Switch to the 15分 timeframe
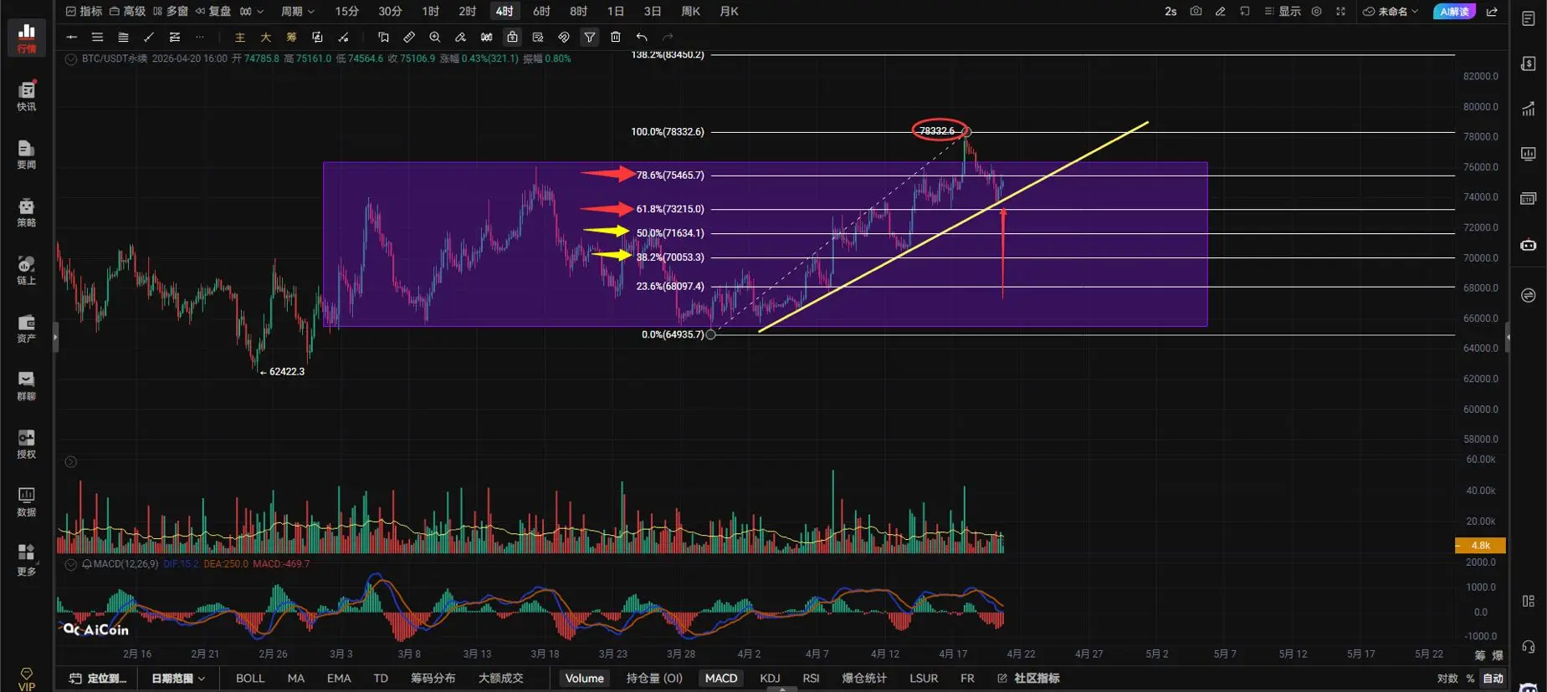1547x692 pixels. click(347, 12)
